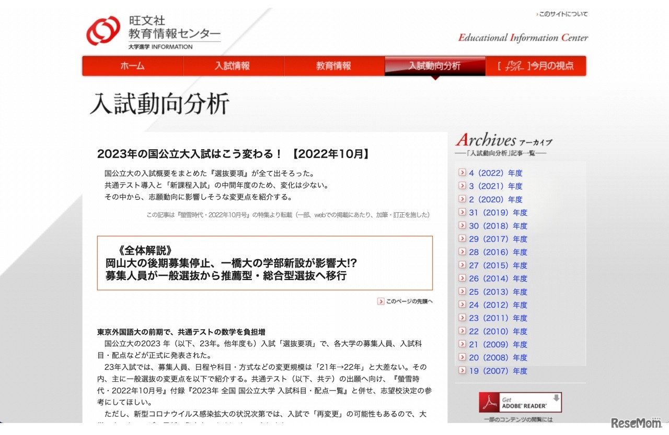Click the red arrow beside 4（2022）年度

pyautogui.click(x=462, y=173)
